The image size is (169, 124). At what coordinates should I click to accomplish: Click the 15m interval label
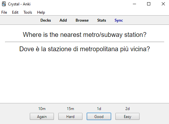tap(70, 109)
